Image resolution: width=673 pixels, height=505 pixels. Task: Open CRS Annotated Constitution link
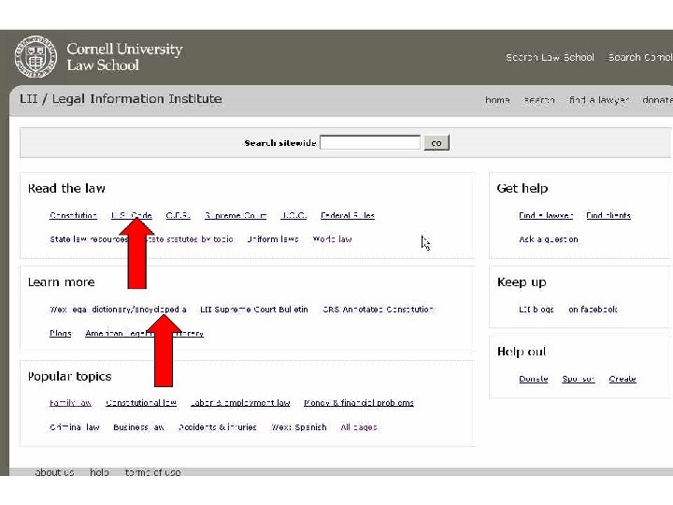pyautogui.click(x=378, y=310)
